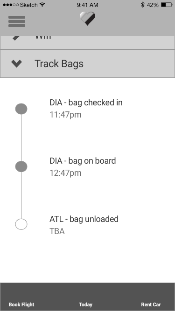Tap the DIA - bag checked in entry
The image size is (175, 311).
point(86,109)
